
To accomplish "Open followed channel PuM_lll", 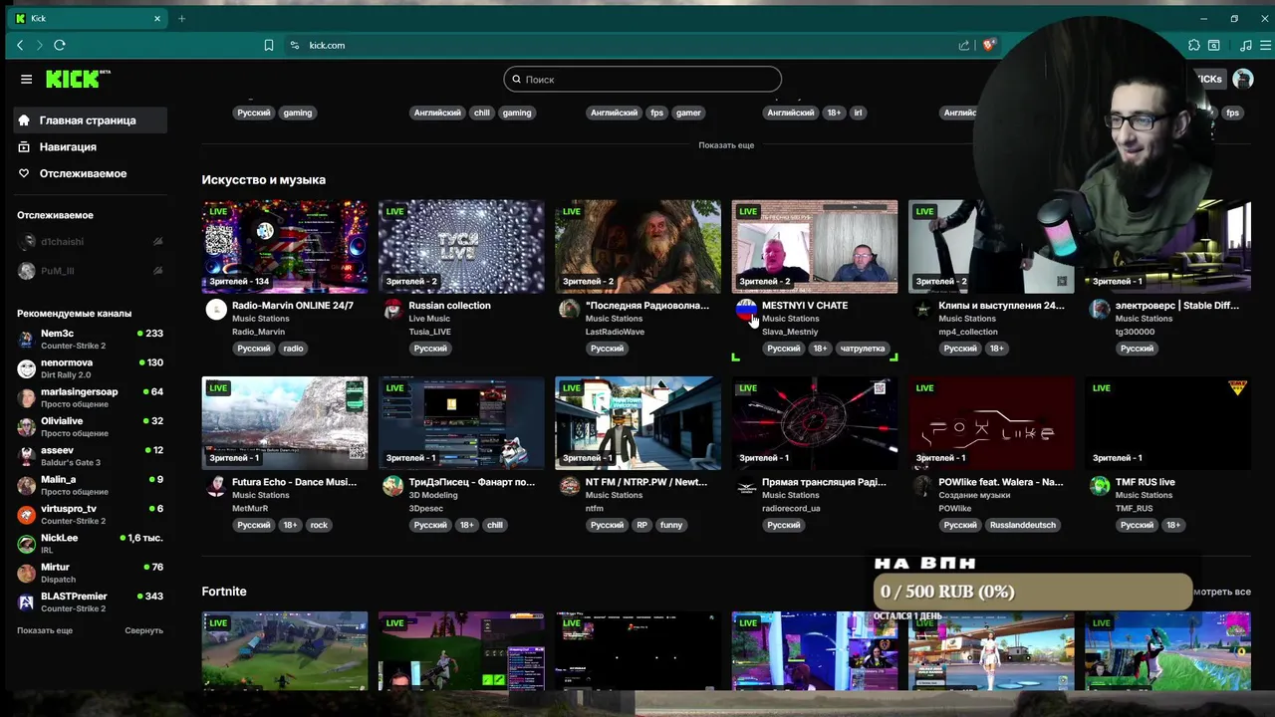I will tap(90, 271).
